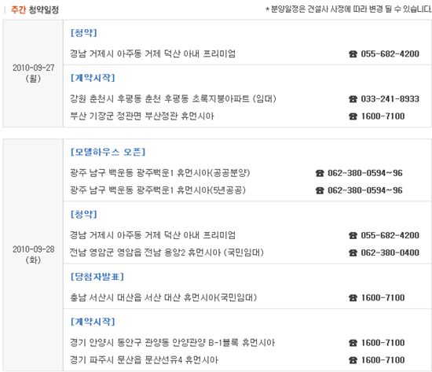
Task: Click phone icon beside 055-682-4200 under 2010-09-27
Action: (353, 53)
